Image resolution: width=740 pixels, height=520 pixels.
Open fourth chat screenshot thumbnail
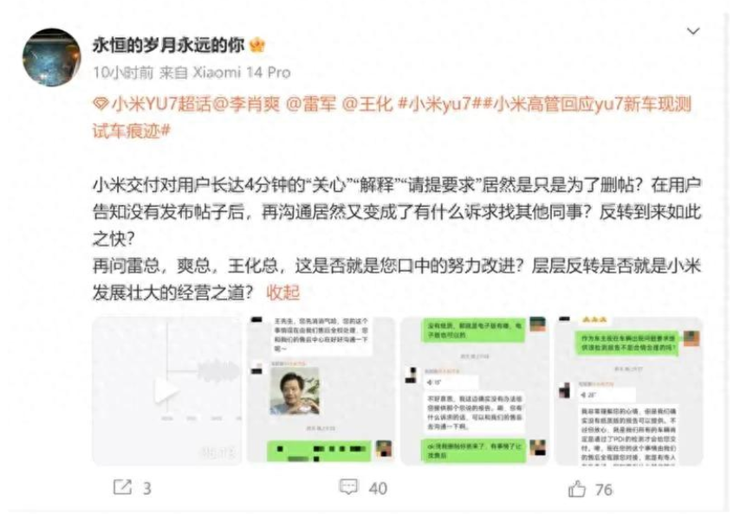click(x=629, y=391)
